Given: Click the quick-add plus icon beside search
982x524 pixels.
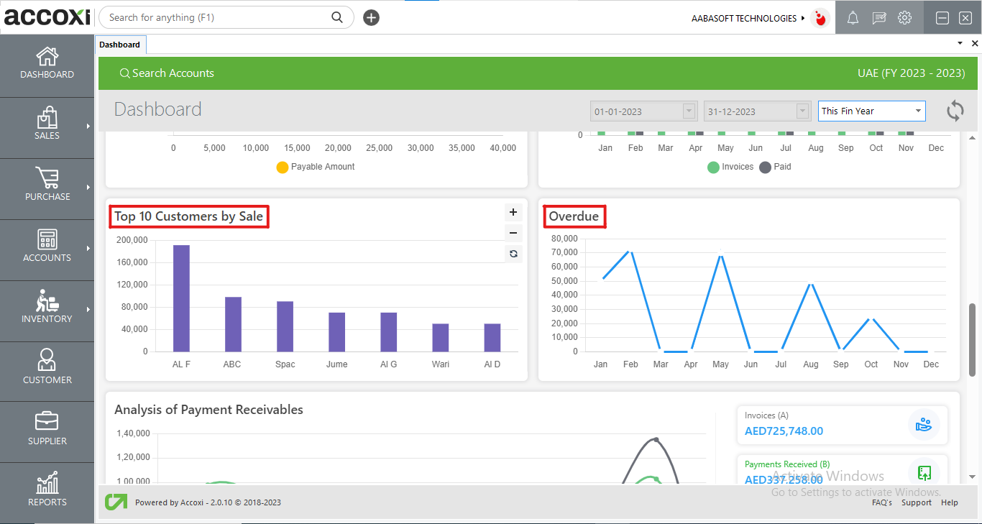Looking at the screenshot, I should [371, 18].
